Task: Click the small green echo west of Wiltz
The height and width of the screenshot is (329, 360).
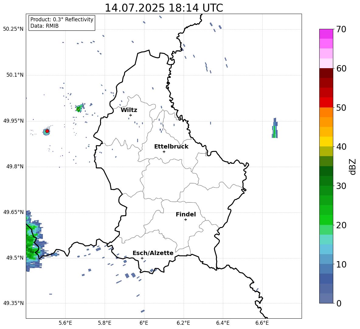Action: [79, 108]
